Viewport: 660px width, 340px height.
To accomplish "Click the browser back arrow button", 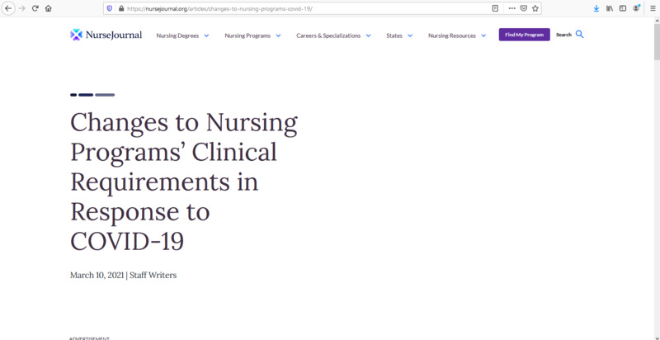I will [x=8, y=8].
